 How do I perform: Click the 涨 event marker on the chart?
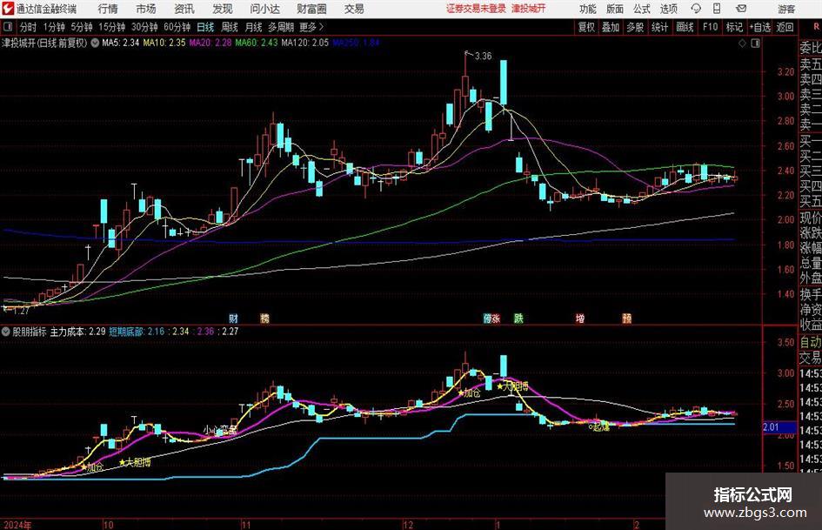click(x=496, y=318)
